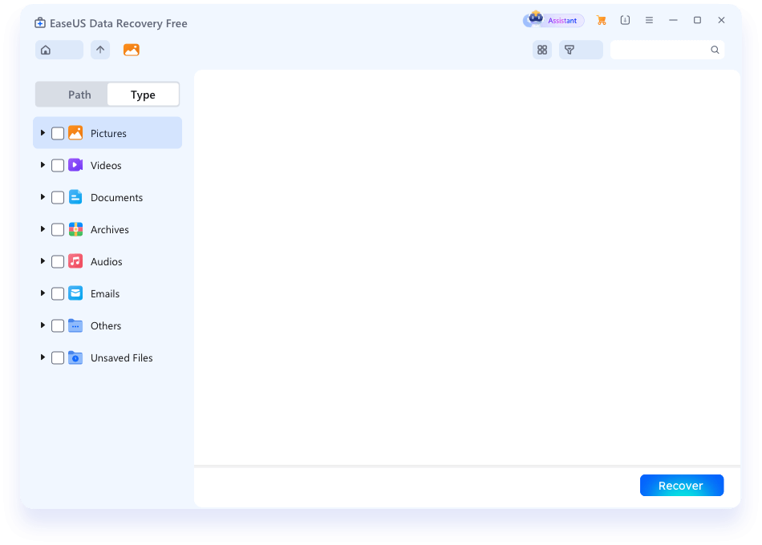Expand the Archives tree node
Viewport: 762px width, 545px height.
click(x=43, y=228)
